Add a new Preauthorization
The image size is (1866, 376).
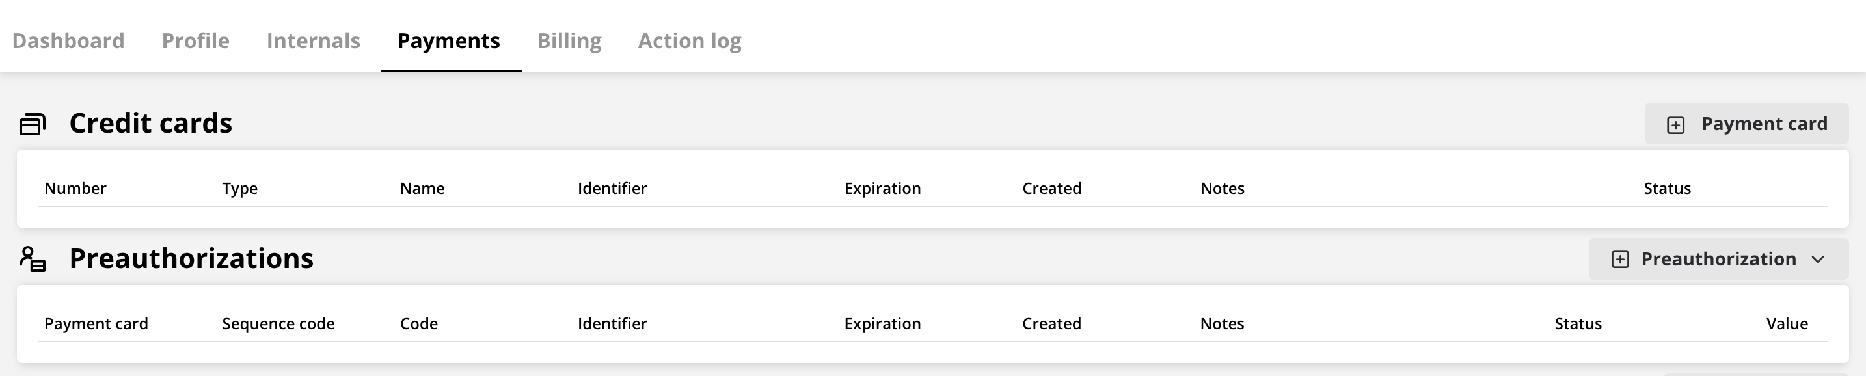coord(1719,260)
